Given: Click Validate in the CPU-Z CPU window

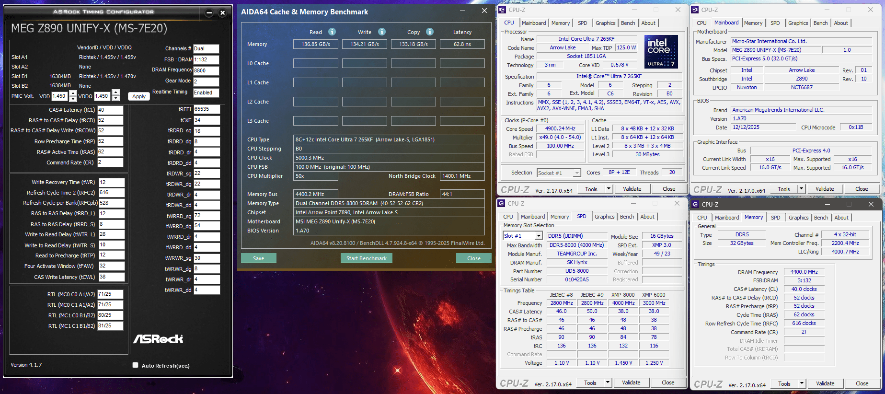Looking at the screenshot, I should [632, 189].
